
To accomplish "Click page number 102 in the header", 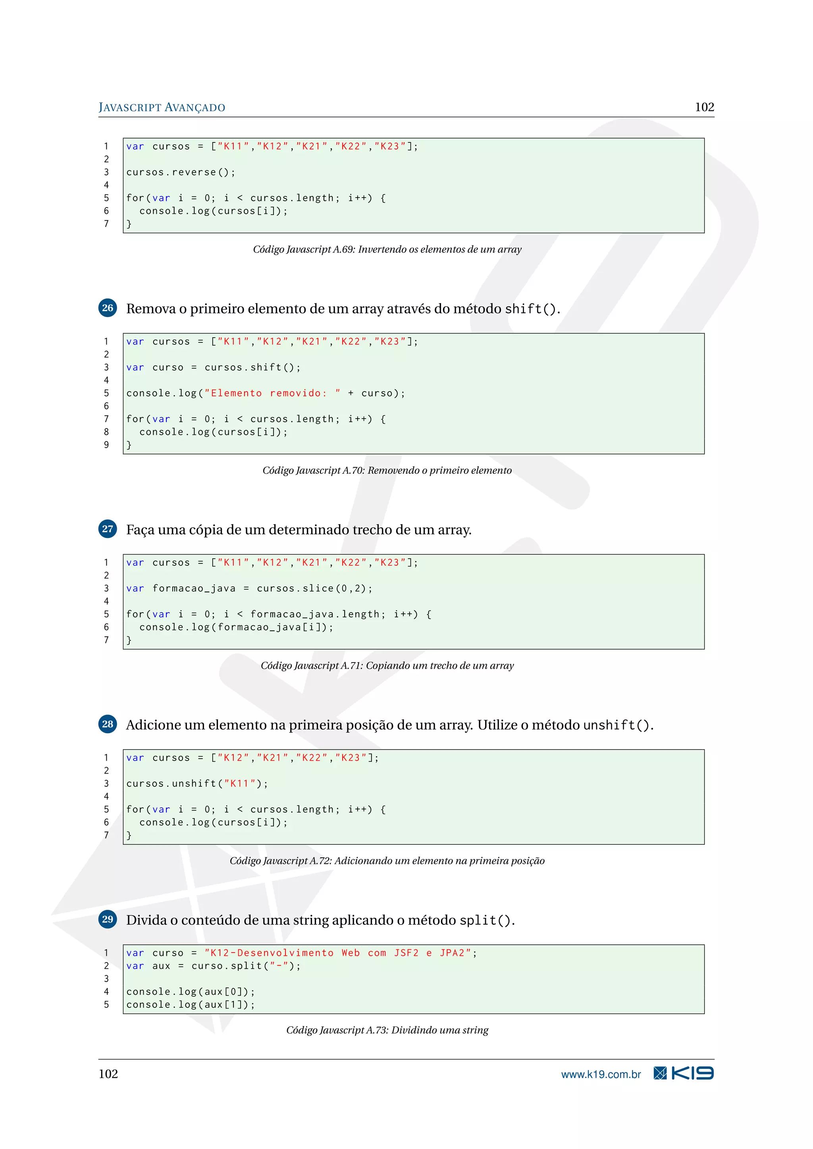I will pos(704,107).
